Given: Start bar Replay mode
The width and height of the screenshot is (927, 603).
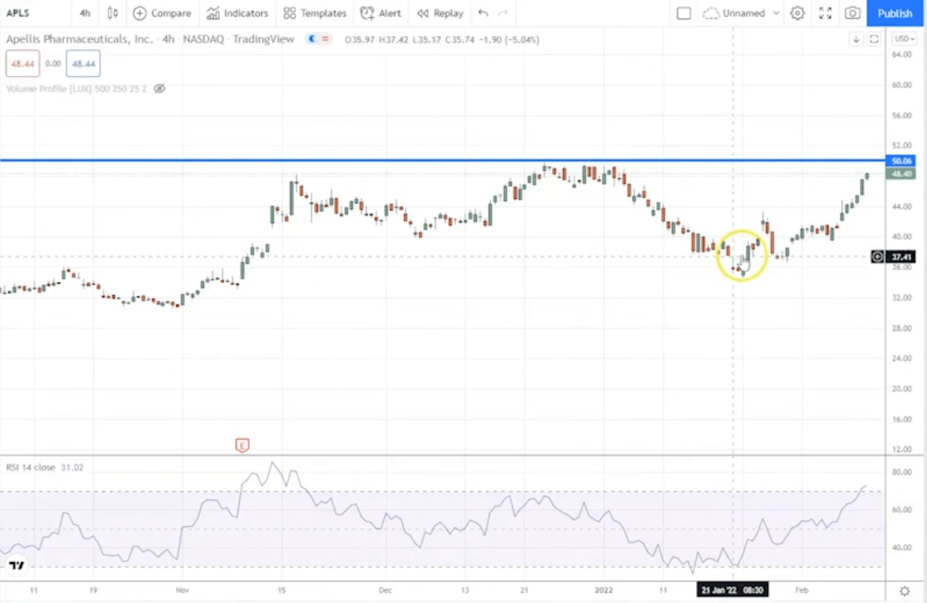Looking at the screenshot, I should 440,13.
